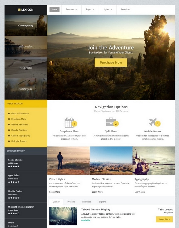The height and width of the screenshot is (228, 179).
Task: Click the boat Typography image
Action: [x=154, y=161]
